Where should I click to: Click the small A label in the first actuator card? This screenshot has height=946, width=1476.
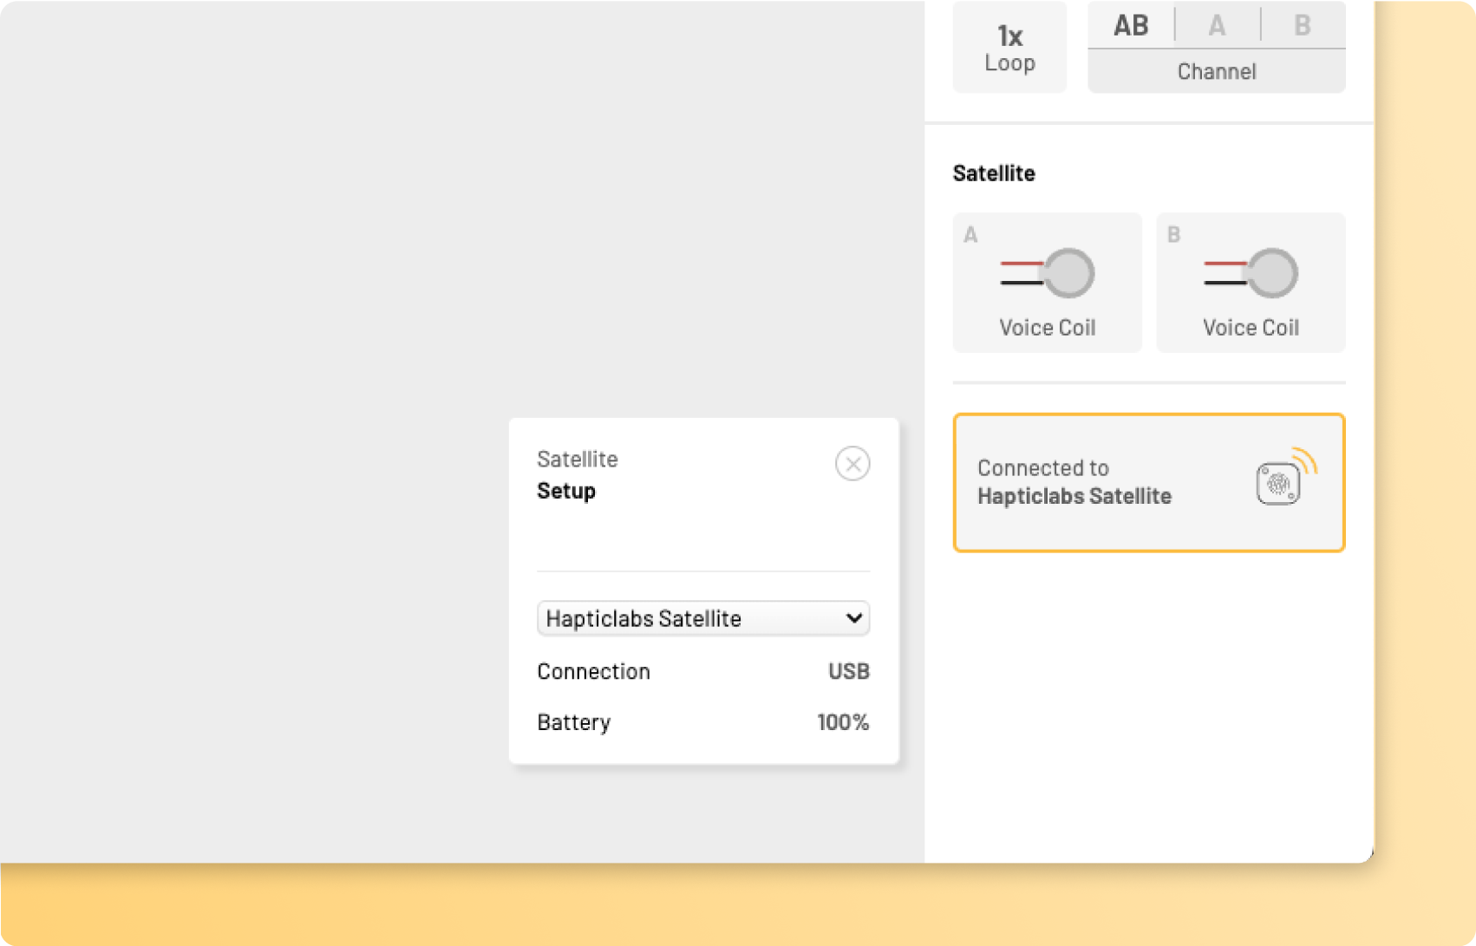970,235
